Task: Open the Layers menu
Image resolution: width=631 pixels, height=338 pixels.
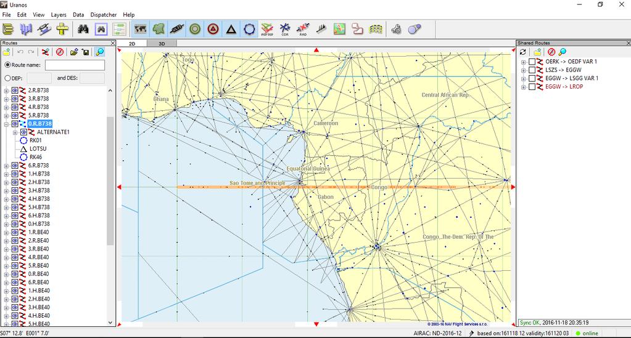Action: (59, 15)
